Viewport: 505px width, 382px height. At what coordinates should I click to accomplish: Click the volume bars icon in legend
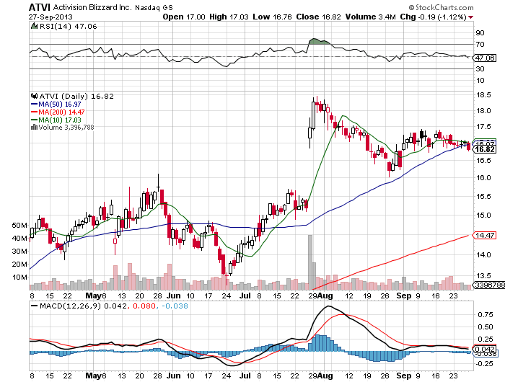[x=34, y=127]
